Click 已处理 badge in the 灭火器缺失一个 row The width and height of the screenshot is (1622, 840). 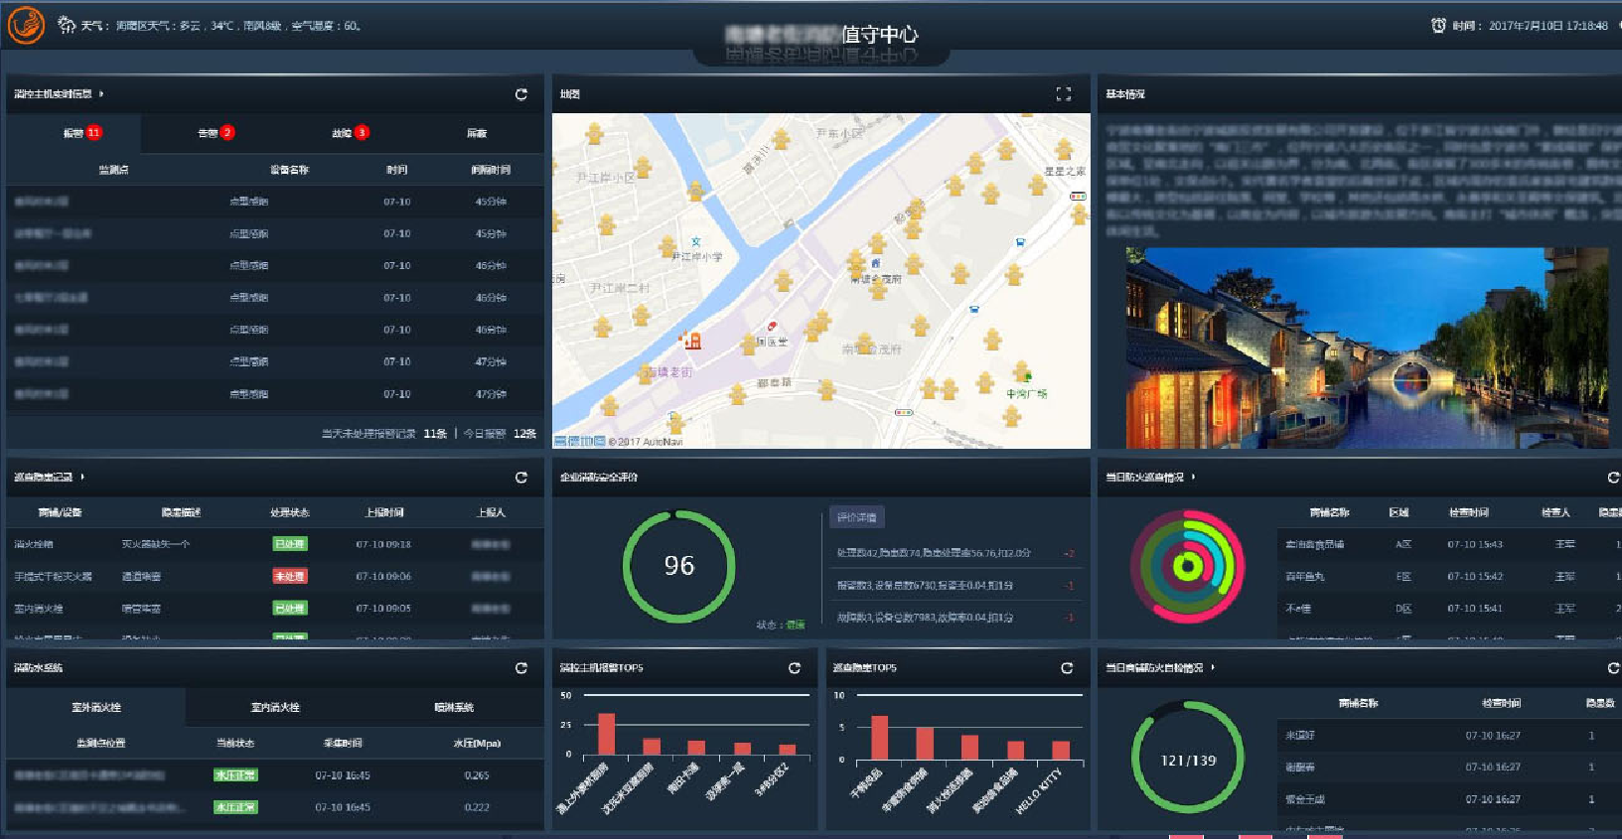290,544
